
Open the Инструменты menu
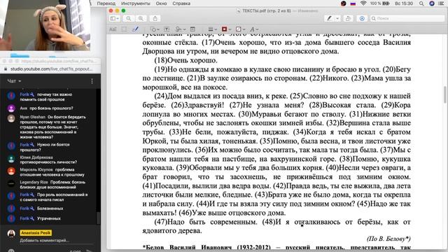coord(135,3)
